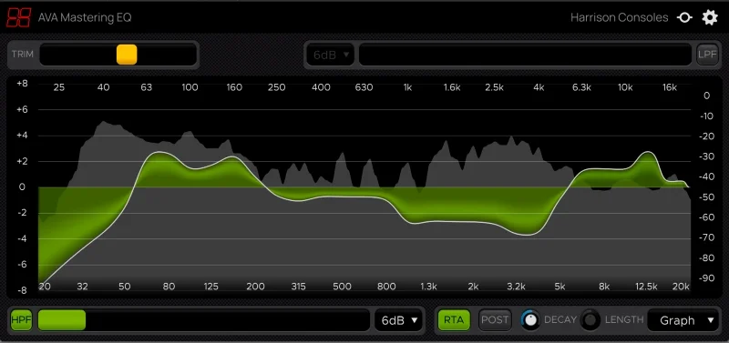Click the blue DECAY knob
The width and height of the screenshot is (729, 343).
point(530,319)
